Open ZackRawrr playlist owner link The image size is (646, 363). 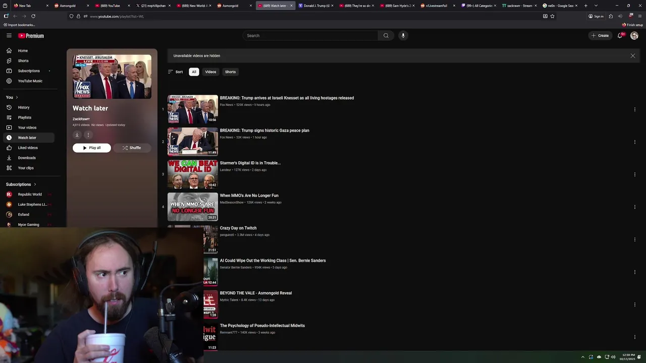click(81, 119)
